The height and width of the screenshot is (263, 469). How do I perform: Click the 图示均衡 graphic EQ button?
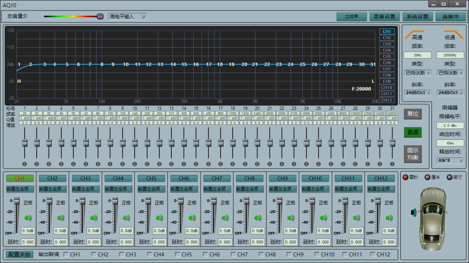click(x=413, y=154)
